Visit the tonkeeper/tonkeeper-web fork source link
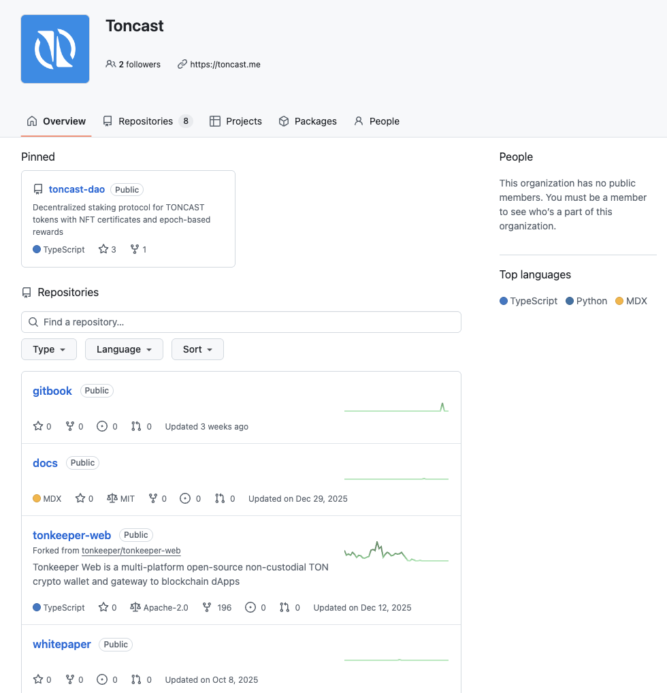 pos(131,551)
